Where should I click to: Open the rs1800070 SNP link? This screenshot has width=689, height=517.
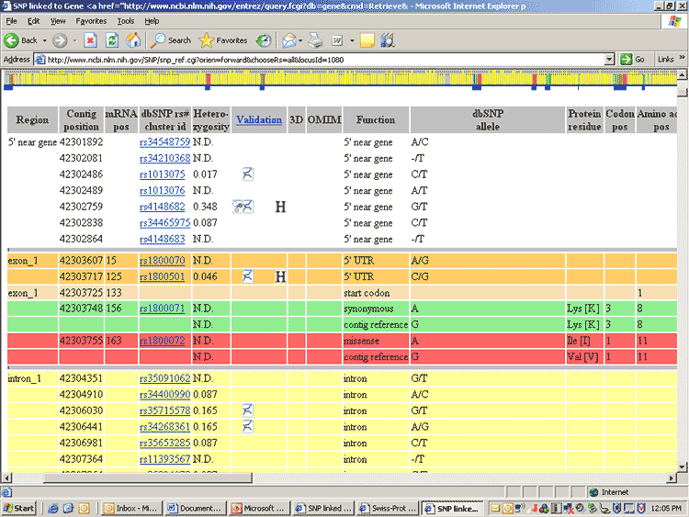(x=162, y=261)
